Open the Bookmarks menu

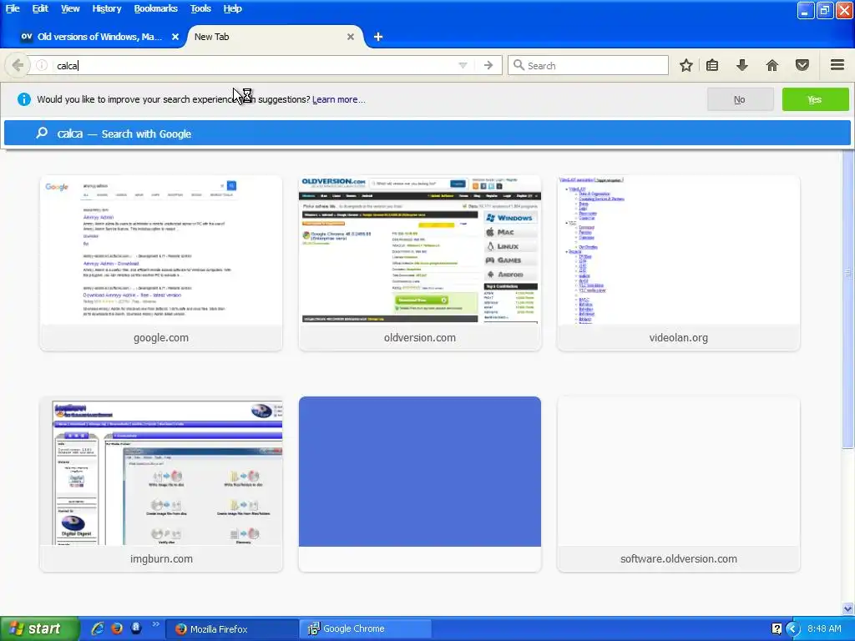pyautogui.click(x=155, y=8)
